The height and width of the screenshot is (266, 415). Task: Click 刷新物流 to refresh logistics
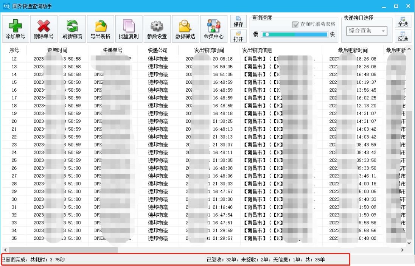tap(72, 28)
